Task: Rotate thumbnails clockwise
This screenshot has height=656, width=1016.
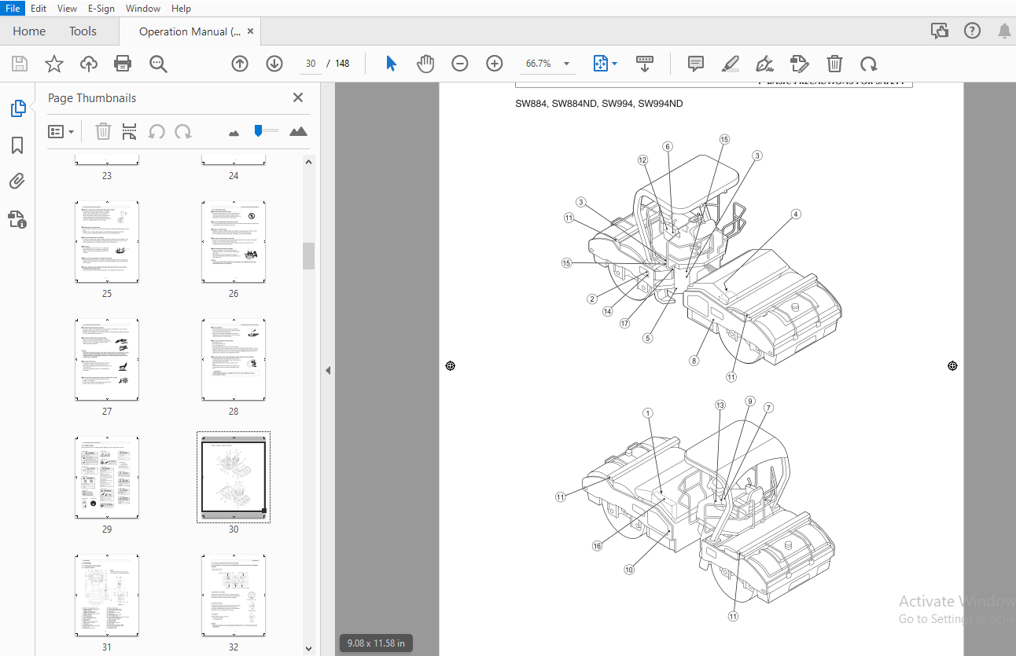Action: [183, 132]
